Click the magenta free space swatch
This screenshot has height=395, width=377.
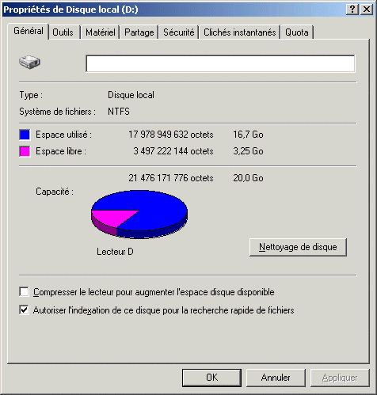[x=25, y=151]
